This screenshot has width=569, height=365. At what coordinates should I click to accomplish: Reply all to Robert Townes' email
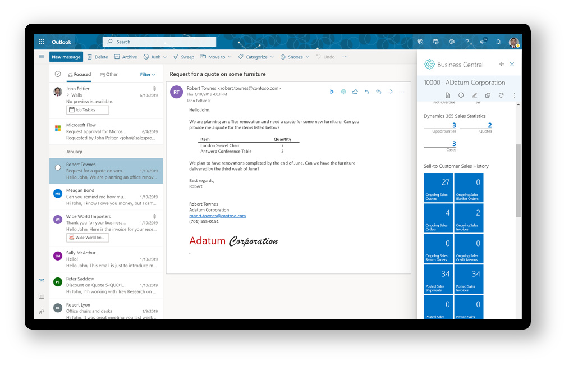[378, 92]
